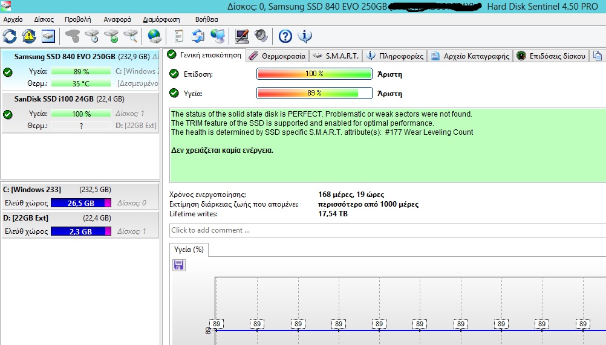This screenshot has width=606, height=345.
Task: Click the envelope with blue arrows icon
Action: [x=198, y=36]
